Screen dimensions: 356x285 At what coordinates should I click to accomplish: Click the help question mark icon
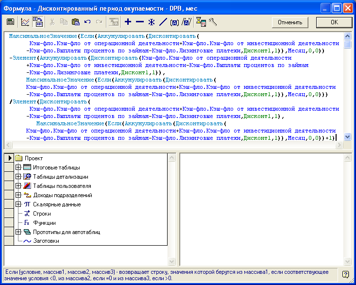tap(345, 275)
